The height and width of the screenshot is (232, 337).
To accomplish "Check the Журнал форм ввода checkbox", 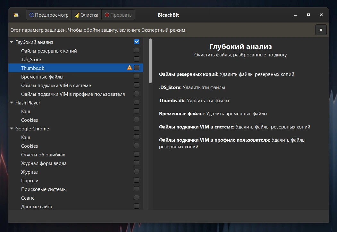I will [x=137, y=163].
